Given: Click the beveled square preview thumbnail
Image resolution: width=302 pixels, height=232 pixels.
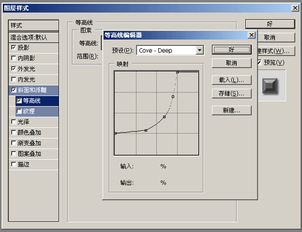Looking at the screenshot, I should click(x=270, y=86).
